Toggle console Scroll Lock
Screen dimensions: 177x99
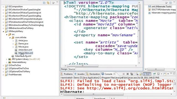(141, 74)
